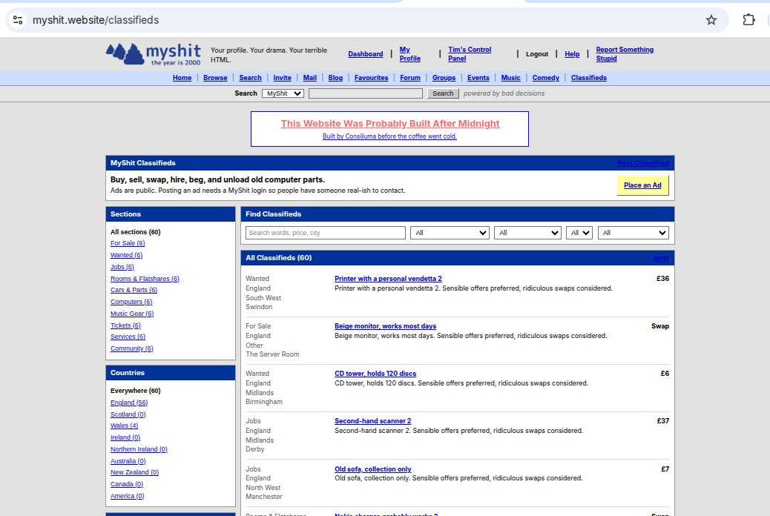The width and height of the screenshot is (770, 516).
Task: Open Beige monitor, works most days ad
Action: [386, 326]
